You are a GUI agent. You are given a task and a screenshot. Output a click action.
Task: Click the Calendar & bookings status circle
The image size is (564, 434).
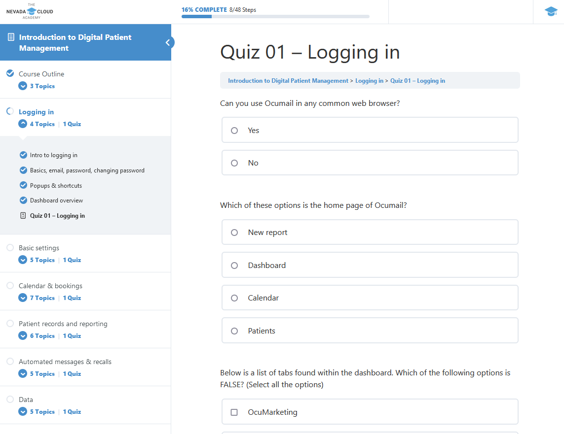(10, 285)
